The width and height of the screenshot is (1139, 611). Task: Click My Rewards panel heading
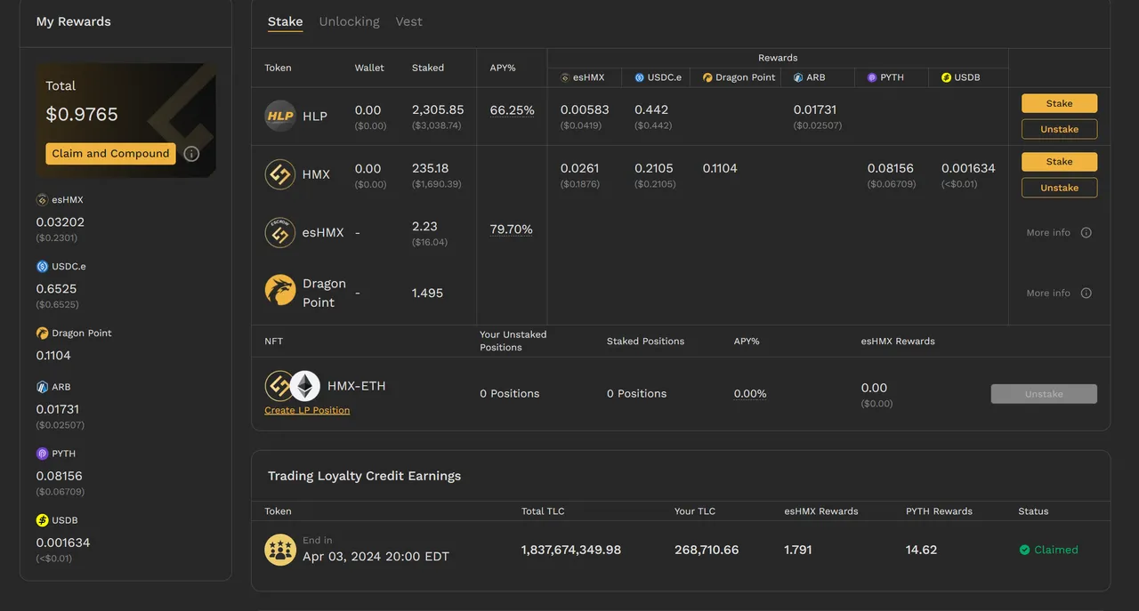pos(74,22)
